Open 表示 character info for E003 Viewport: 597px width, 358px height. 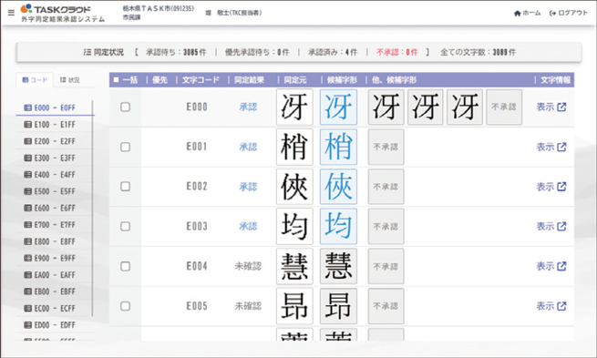[551, 226]
